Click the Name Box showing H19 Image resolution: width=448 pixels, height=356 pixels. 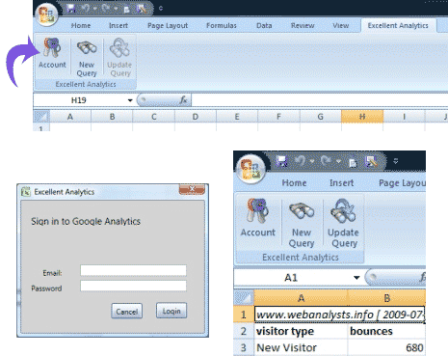pyautogui.click(x=80, y=100)
